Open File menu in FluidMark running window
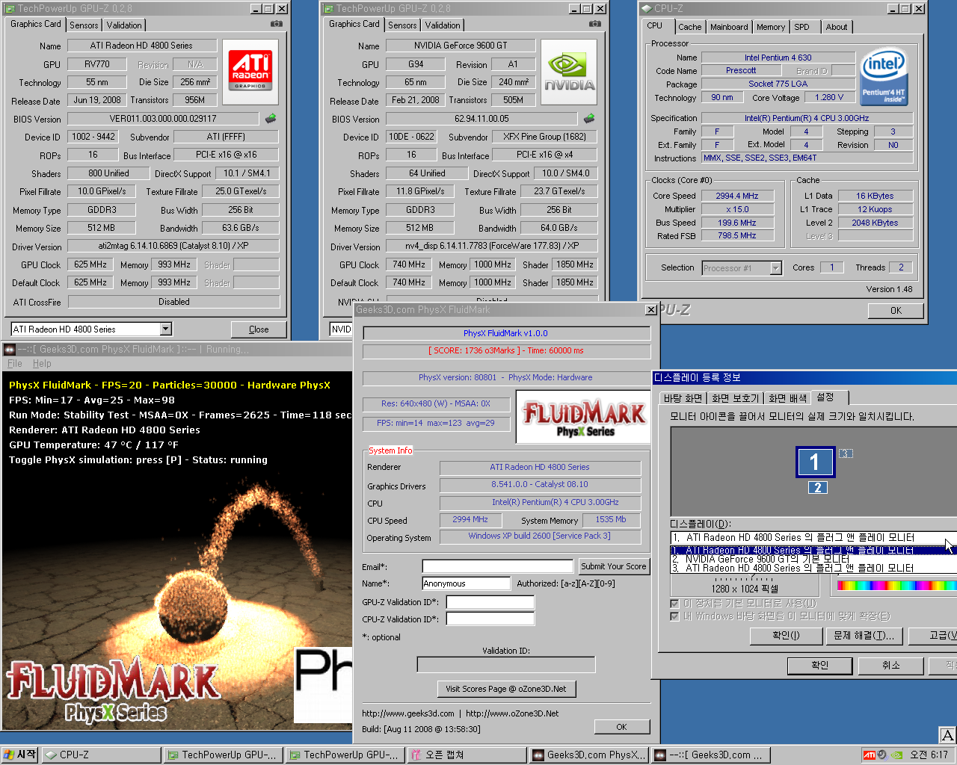 coord(15,363)
